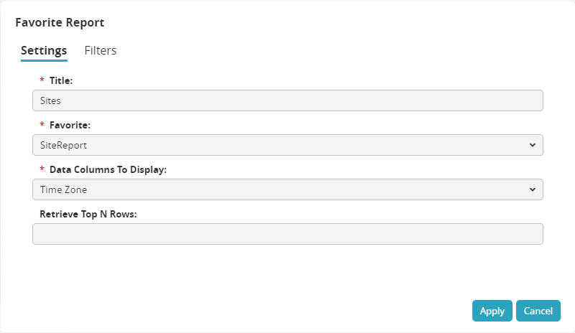Select the SiteReport value text
The image size is (575, 333).
(x=64, y=145)
